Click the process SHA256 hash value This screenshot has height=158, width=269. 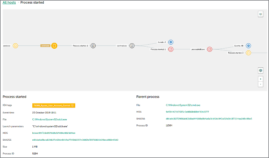tap(75, 140)
